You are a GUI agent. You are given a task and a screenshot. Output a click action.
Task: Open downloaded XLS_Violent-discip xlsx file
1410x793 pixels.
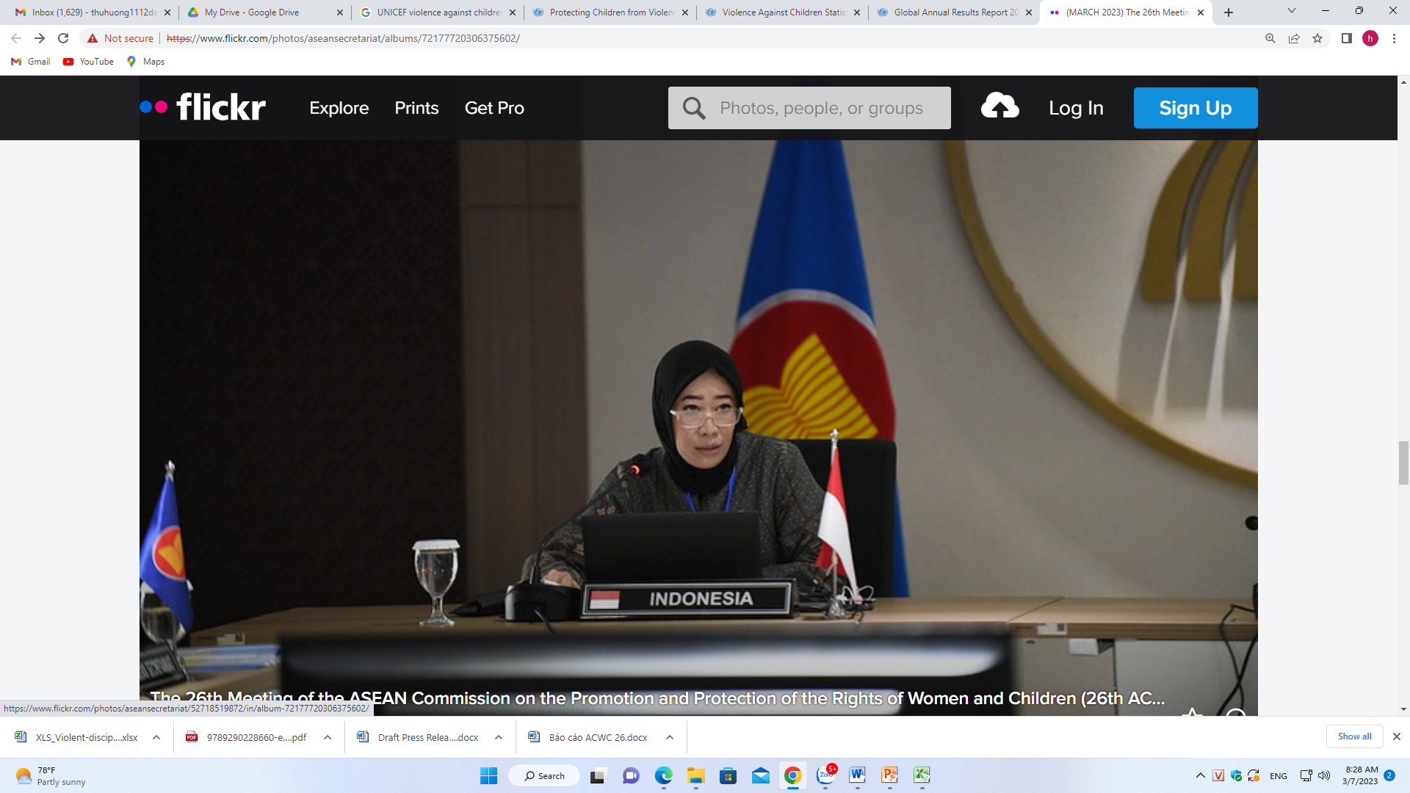[x=78, y=737]
